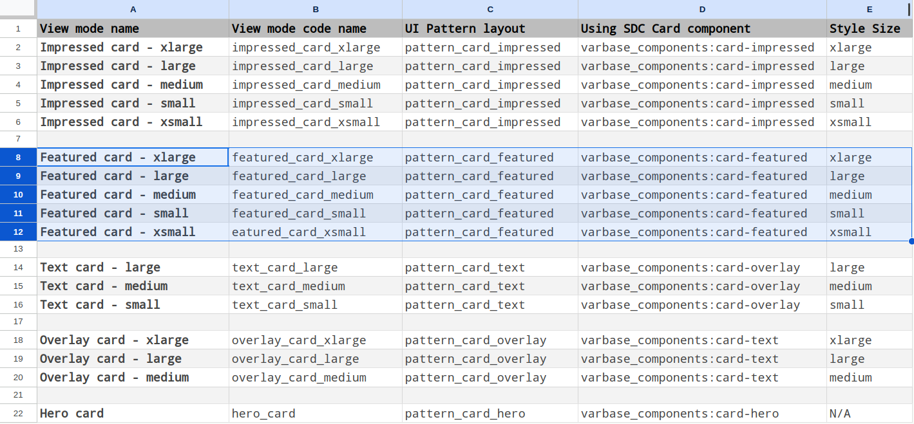Click the blue selection fill handle
The width and height of the screenshot is (914, 424).
[911, 241]
